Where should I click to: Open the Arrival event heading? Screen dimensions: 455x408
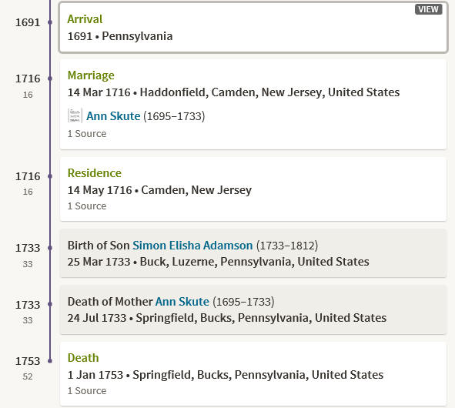(85, 19)
